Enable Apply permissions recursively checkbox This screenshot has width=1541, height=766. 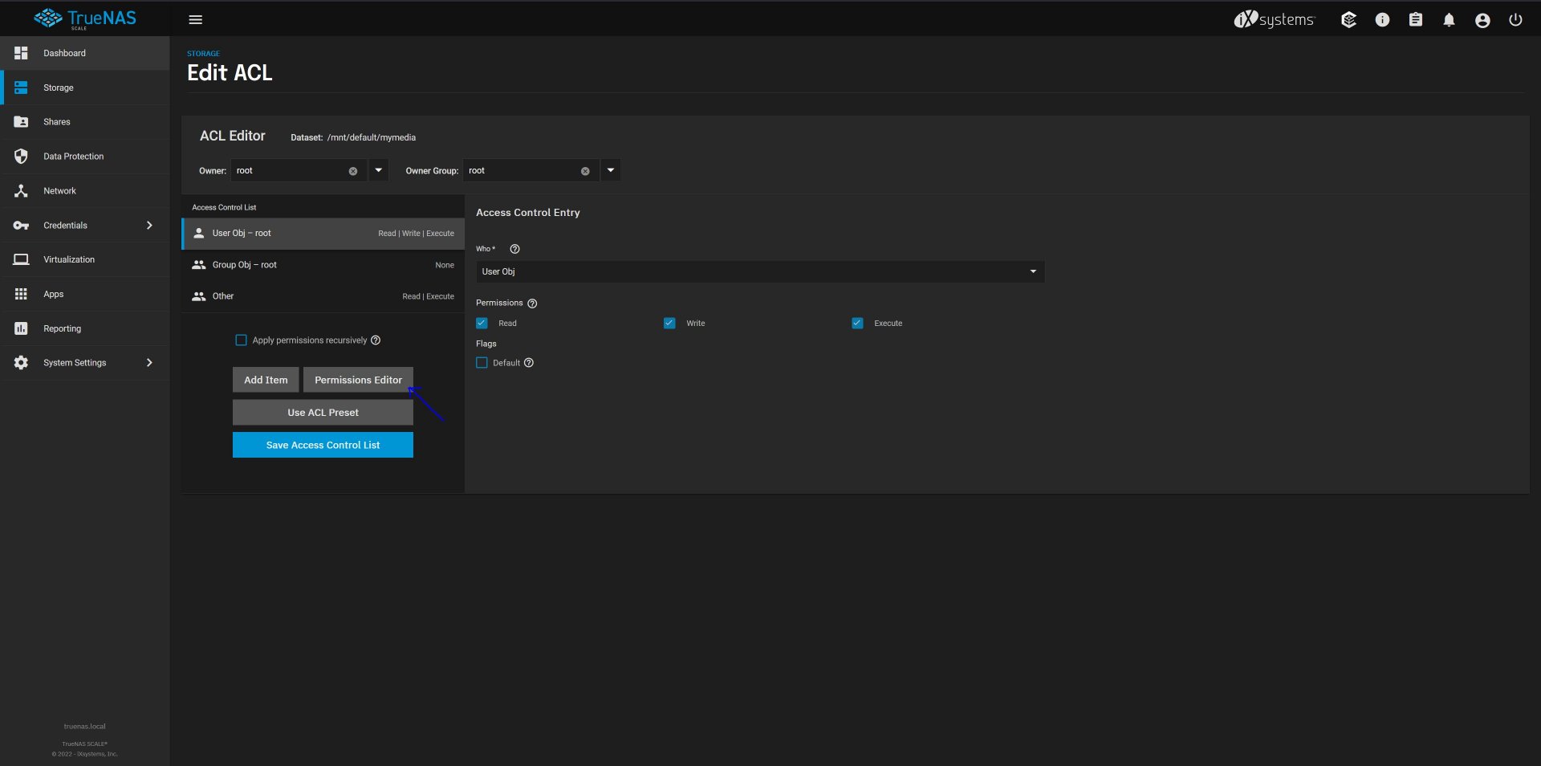click(x=241, y=340)
